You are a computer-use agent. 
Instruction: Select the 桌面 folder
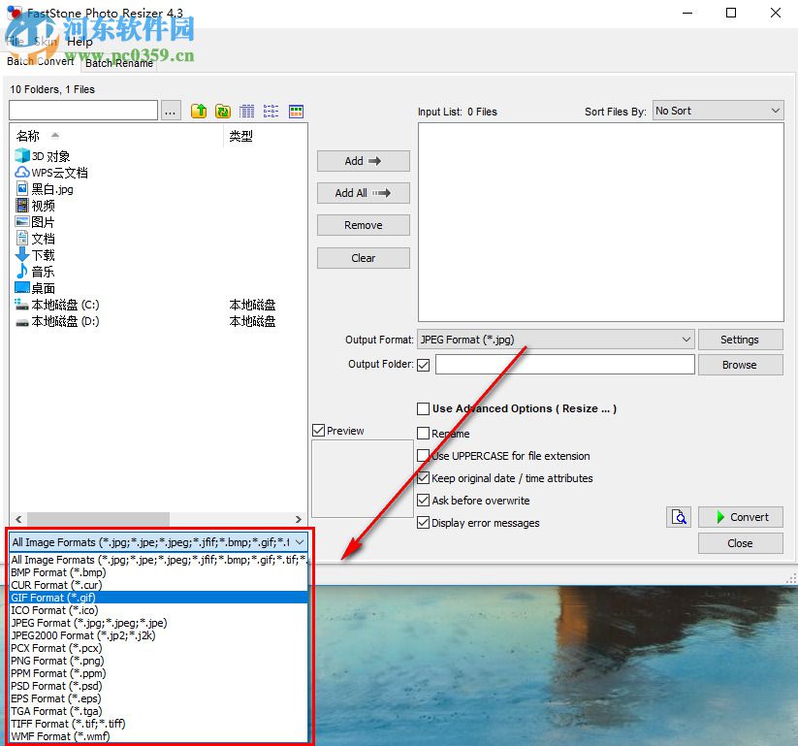pyautogui.click(x=35, y=288)
